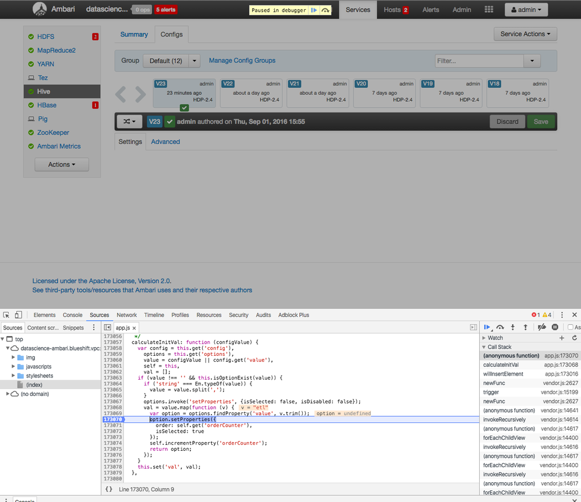Check the Async checkbox
Screen dimensions: 581x502
(x=571, y=327)
